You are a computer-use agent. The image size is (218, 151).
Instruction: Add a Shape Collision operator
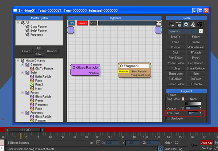[x=196, y=68]
